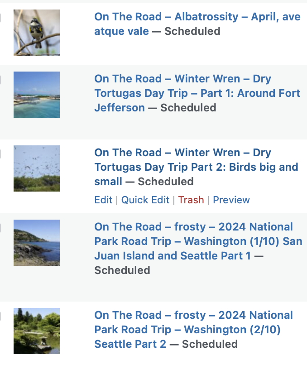The width and height of the screenshot is (307, 365).
Task: Click Scheduled status text of the Albatrossity post
Action: coord(192,31)
